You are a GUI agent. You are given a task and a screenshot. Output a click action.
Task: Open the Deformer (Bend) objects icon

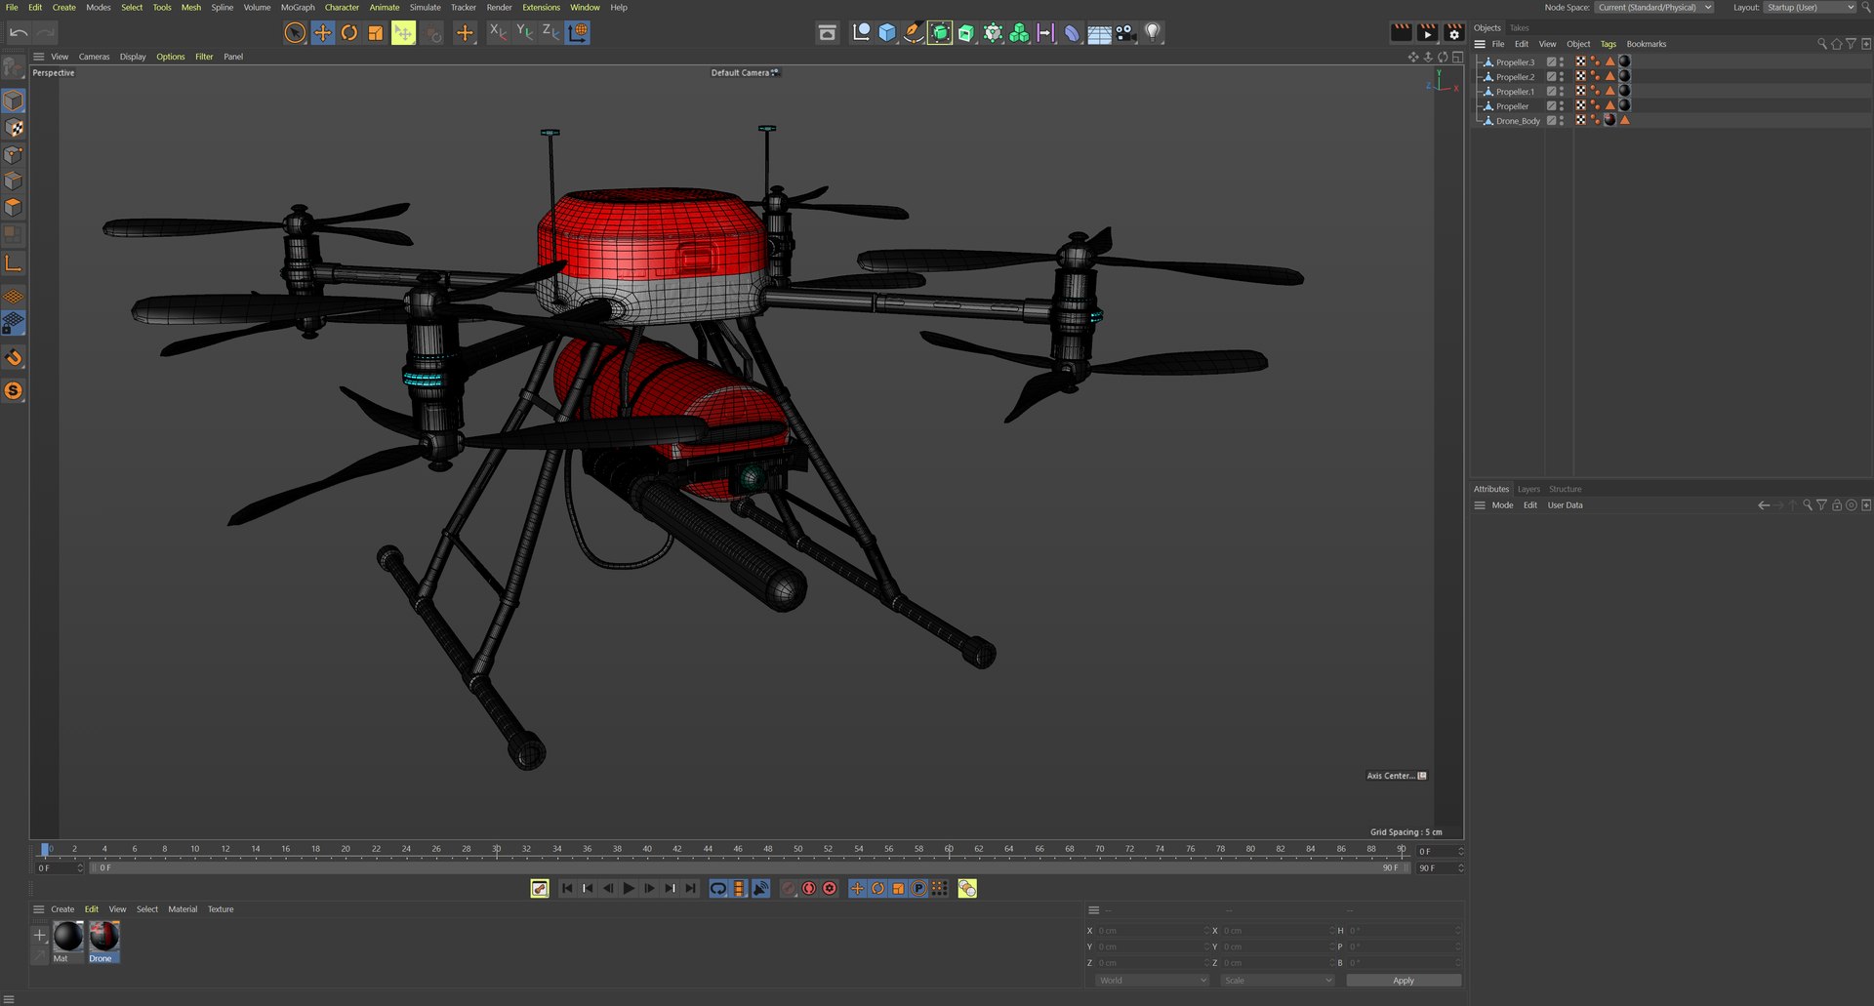1072,32
